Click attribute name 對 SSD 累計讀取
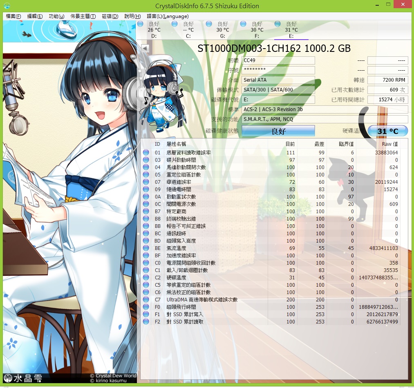 pos(185,322)
